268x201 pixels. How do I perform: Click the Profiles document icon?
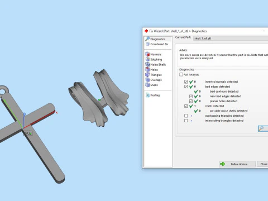[148, 95]
